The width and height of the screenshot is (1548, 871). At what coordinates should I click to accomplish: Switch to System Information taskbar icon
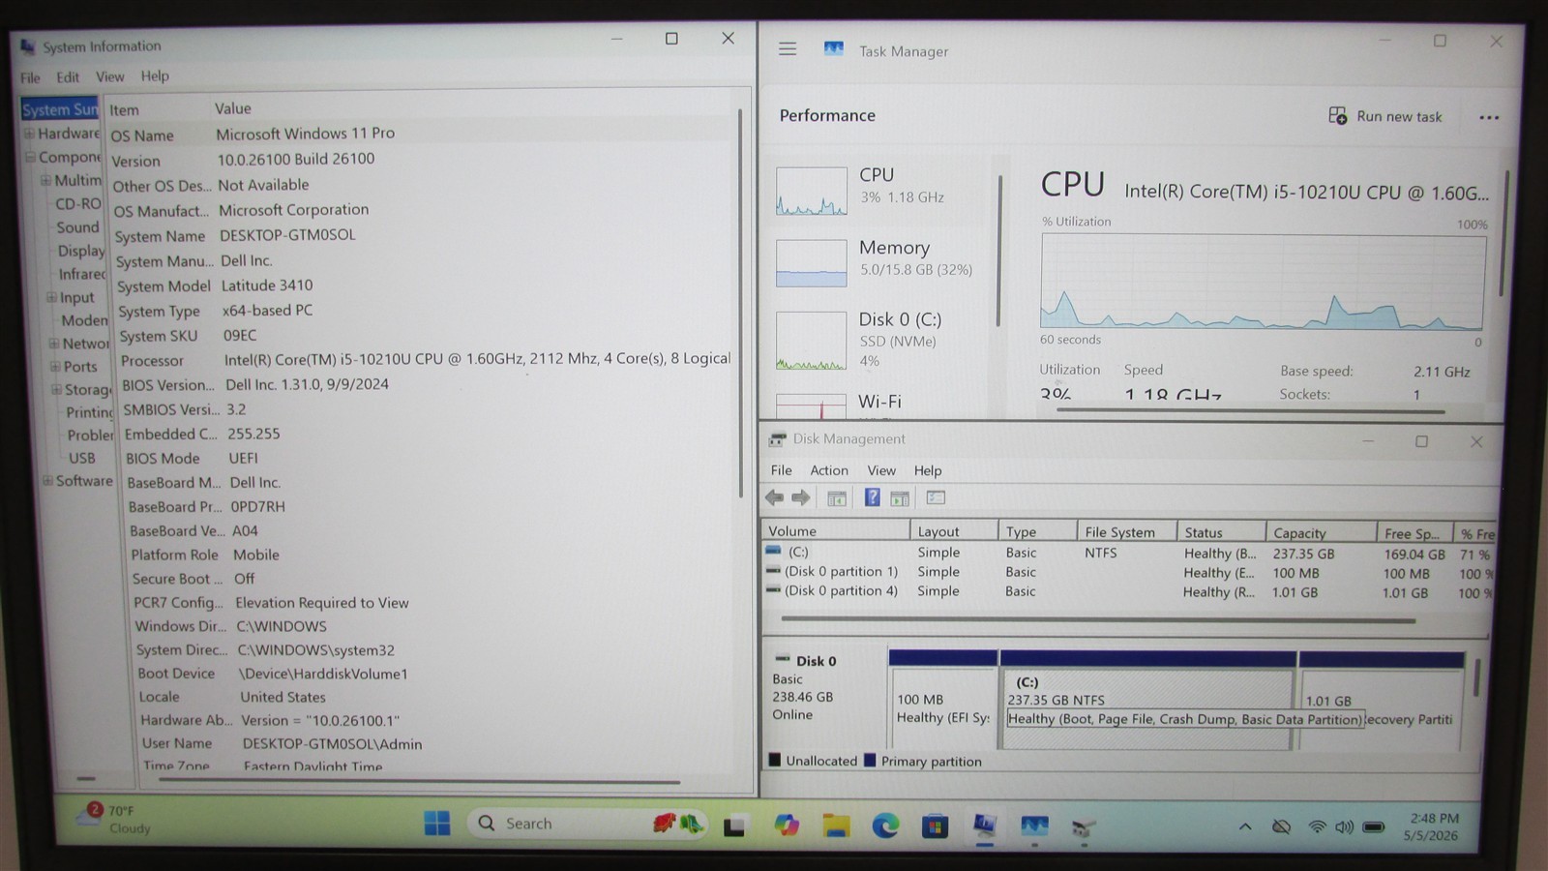[984, 826]
